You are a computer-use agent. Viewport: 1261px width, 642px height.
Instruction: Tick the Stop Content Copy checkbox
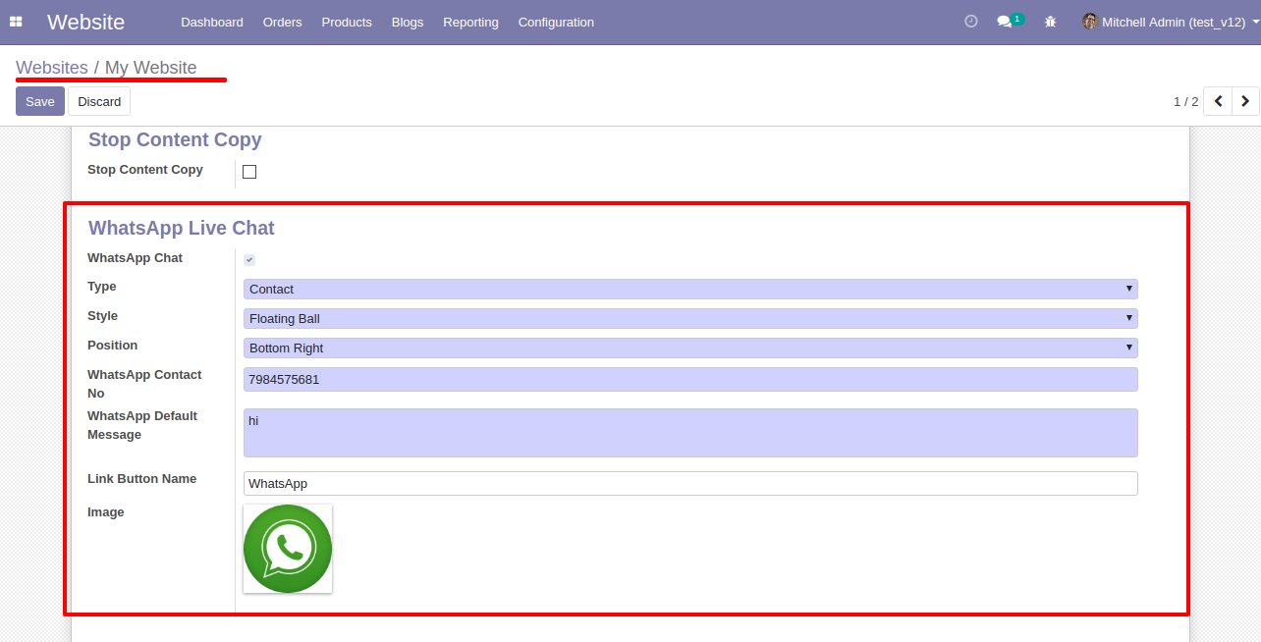pos(249,172)
